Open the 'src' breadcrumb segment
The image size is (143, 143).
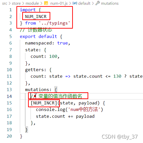[x=4, y=3]
